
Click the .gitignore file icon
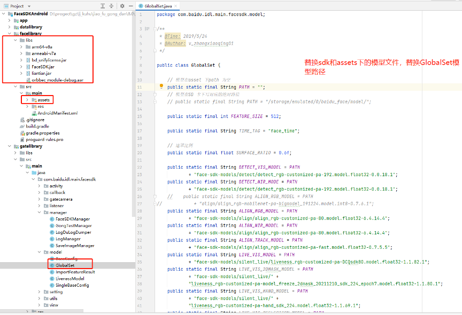click(x=22, y=120)
